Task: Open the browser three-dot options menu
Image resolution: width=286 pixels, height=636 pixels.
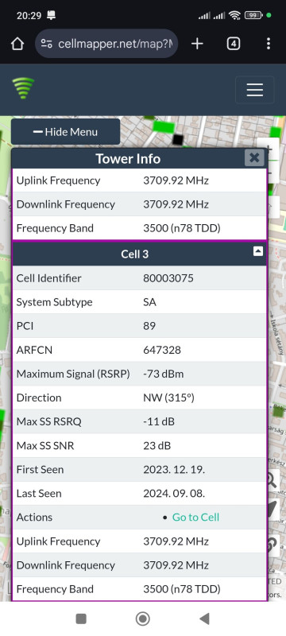Action: point(269,44)
